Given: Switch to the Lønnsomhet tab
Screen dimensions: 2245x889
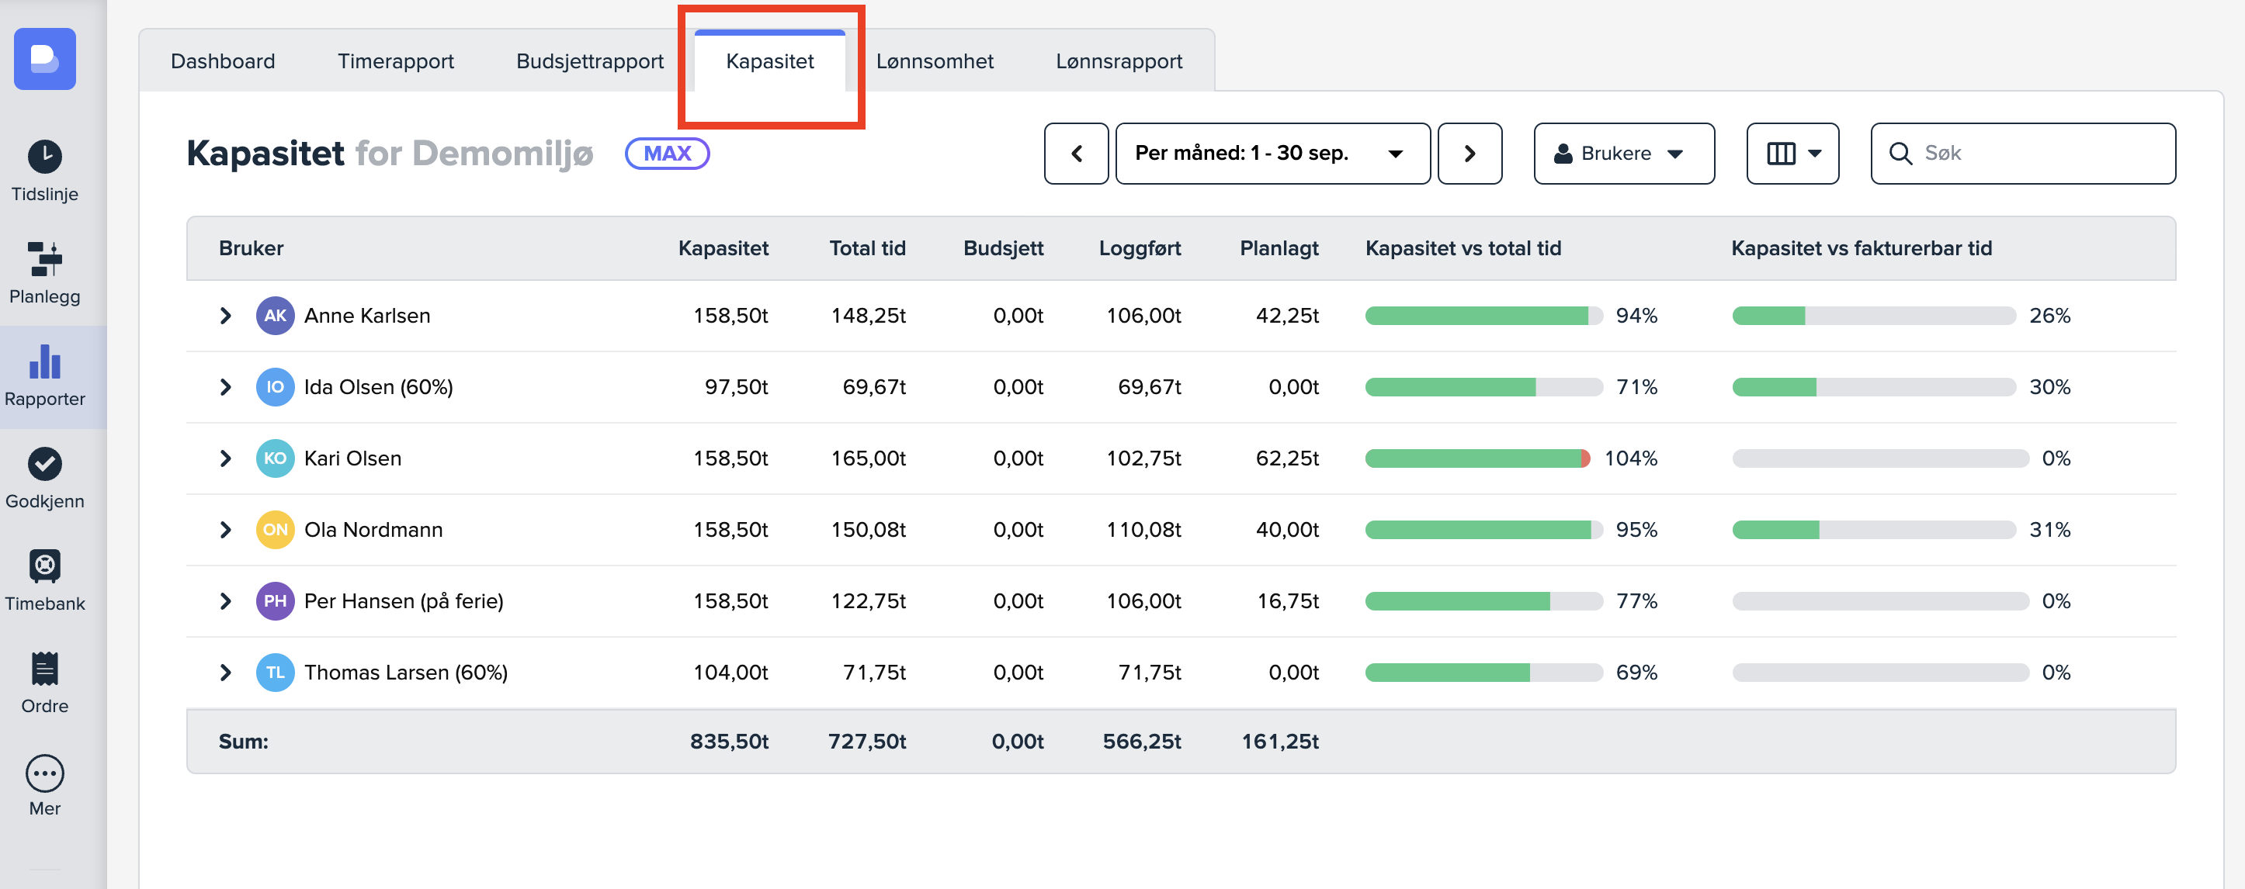Looking at the screenshot, I should point(935,62).
